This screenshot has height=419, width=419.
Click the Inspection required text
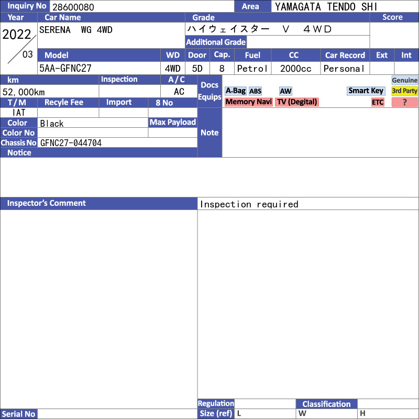click(x=249, y=204)
